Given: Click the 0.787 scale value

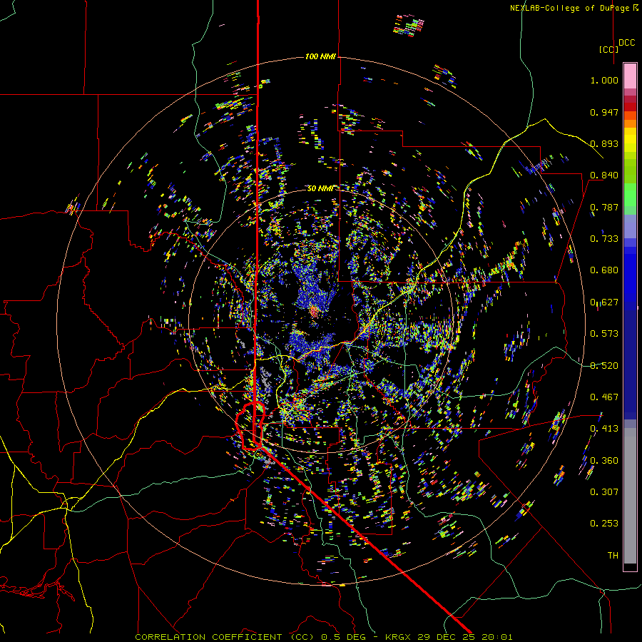Looking at the screenshot, I should (x=604, y=207).
